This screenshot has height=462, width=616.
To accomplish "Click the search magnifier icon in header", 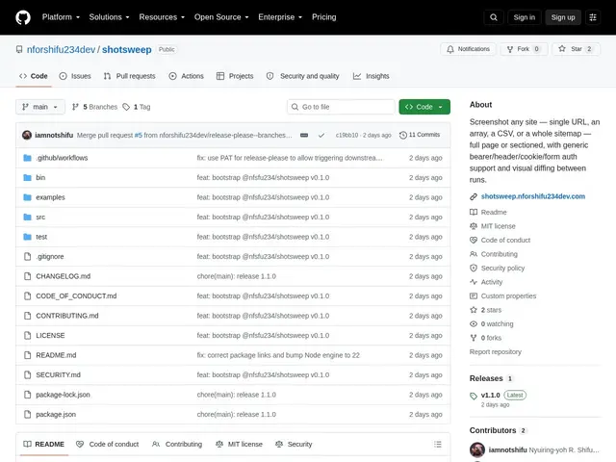I will coord(494,17).
